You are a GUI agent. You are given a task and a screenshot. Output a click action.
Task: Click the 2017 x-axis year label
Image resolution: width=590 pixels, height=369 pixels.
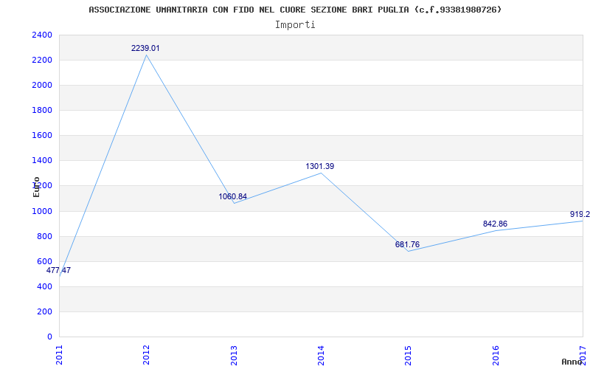point(583,355)
